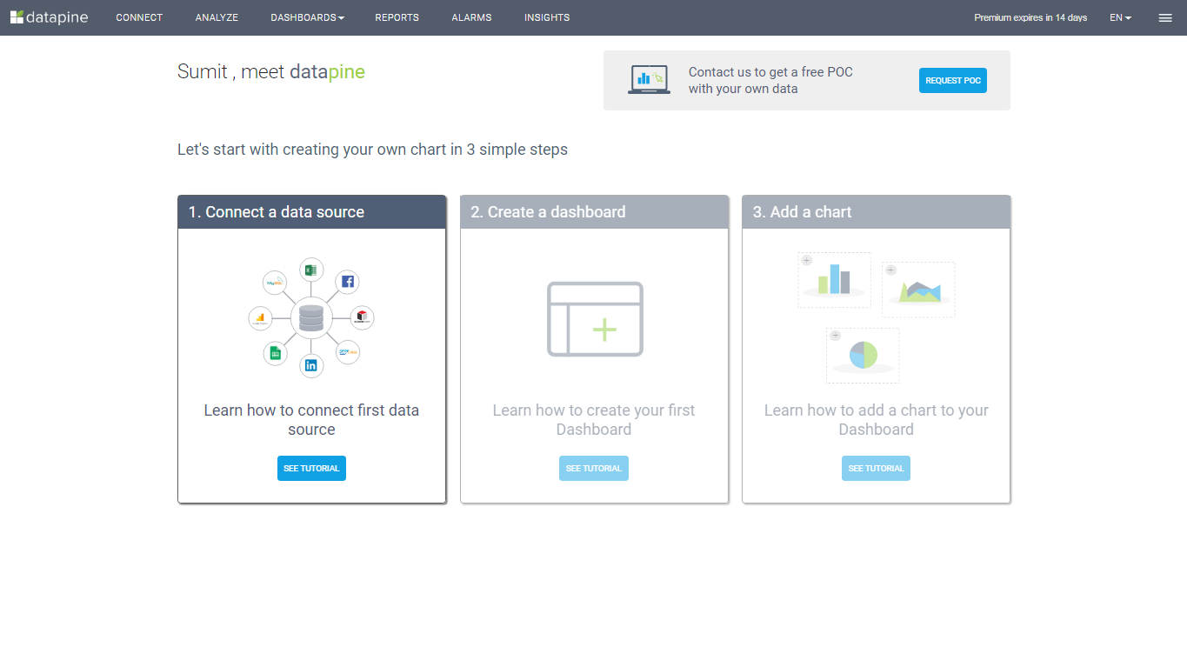Image resolution: width=1187 pixels, height=667 pixels.
Task: Expand the Dashboards dropdown menu
Action: point(307,17)
